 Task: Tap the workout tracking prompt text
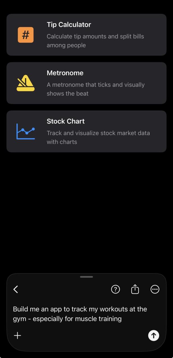pyautogui.click(x=80, y=314)
